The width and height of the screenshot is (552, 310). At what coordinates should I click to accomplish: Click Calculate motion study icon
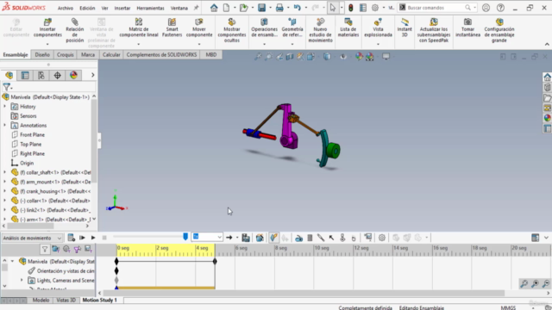click(71, 238)
